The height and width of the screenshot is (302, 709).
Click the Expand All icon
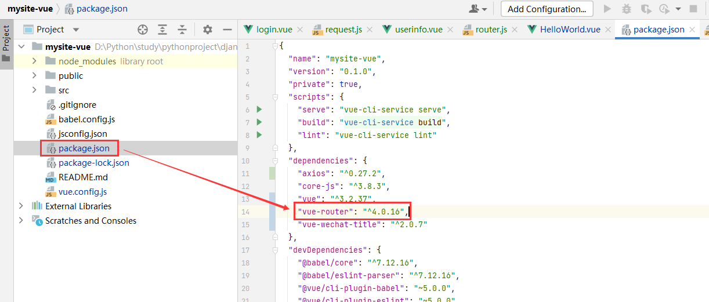(x=162, y=30)
